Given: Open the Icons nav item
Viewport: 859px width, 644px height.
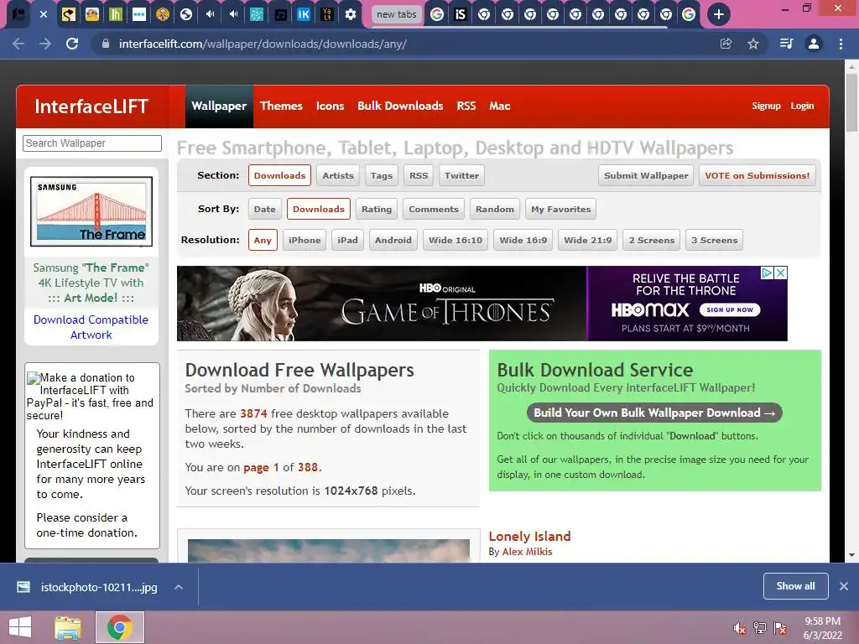Looking at the screenshot, I should click(330, 106).
